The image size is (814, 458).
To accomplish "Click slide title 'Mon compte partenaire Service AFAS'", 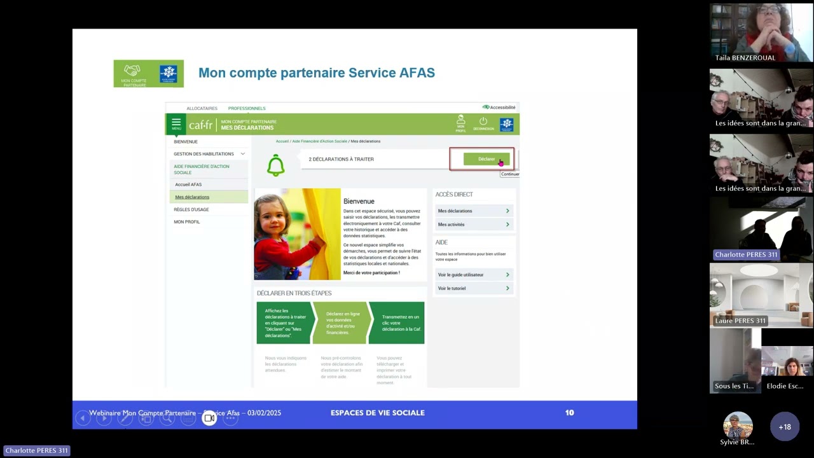I will (x=317, y=73).
